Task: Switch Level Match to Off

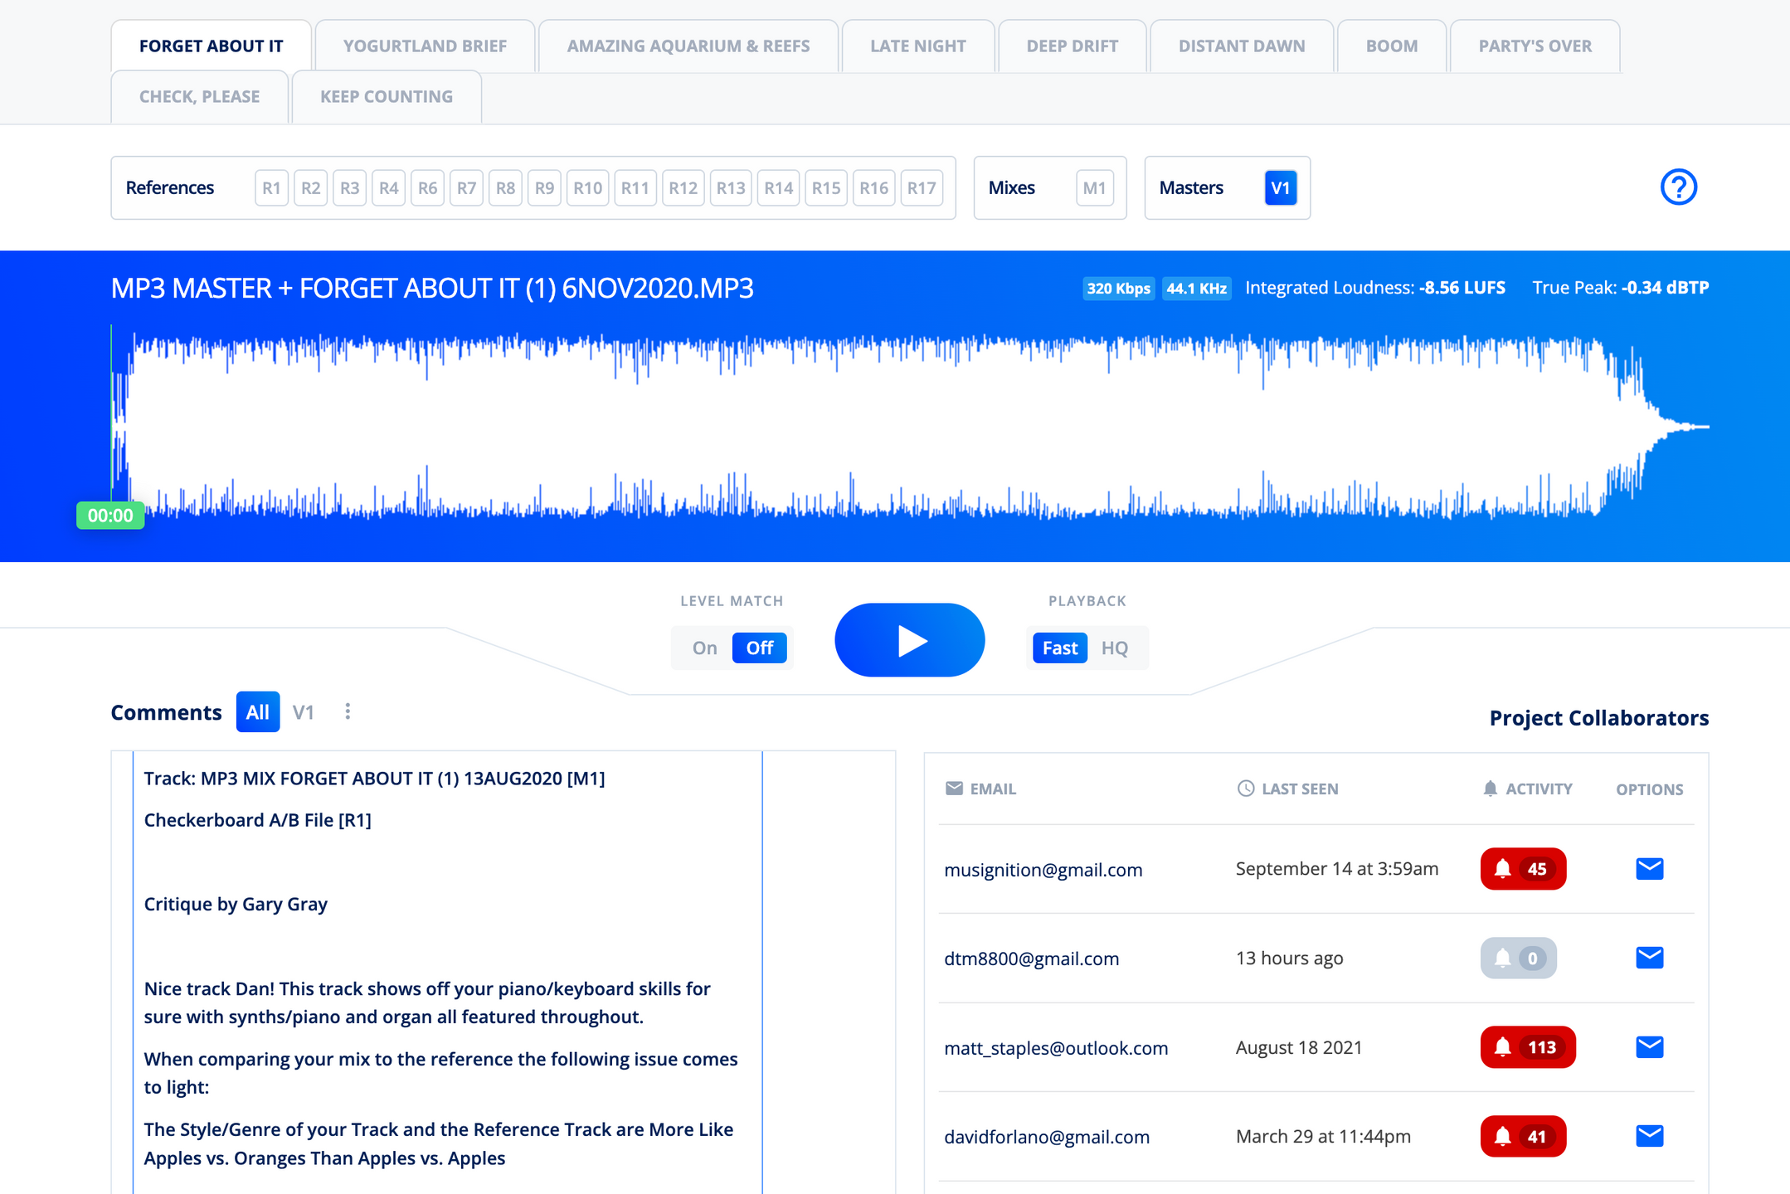Action: (x=759, y=648)
